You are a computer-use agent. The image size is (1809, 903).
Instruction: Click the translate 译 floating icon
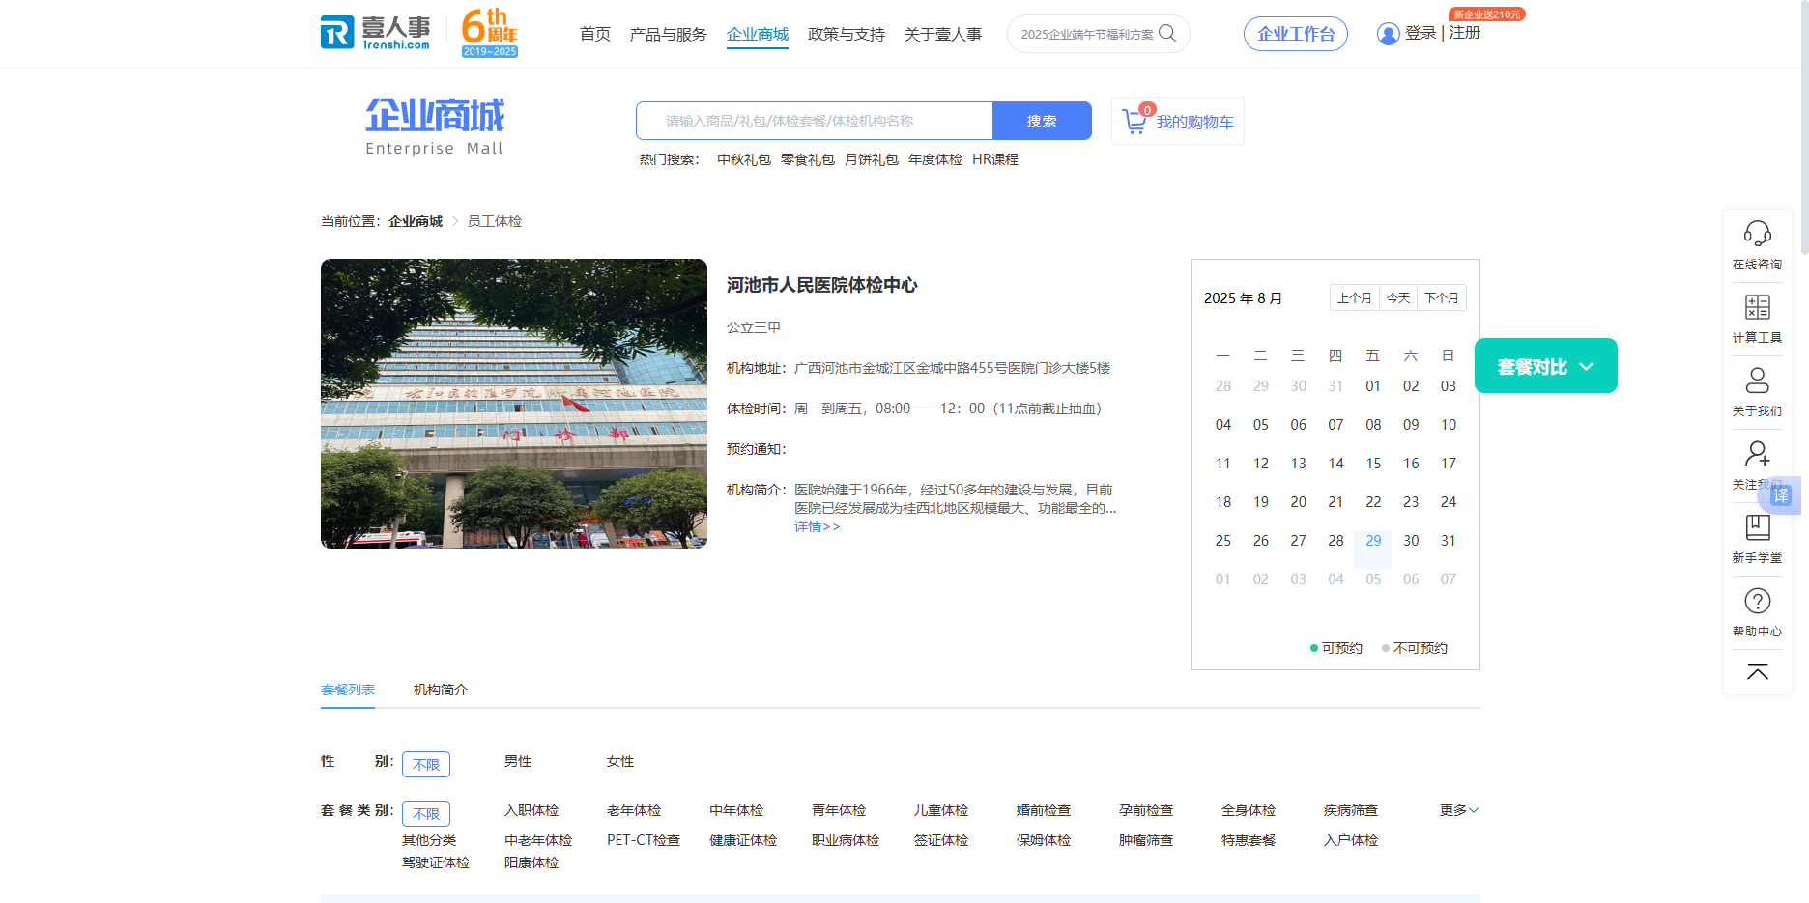[x=1781, y=495]
